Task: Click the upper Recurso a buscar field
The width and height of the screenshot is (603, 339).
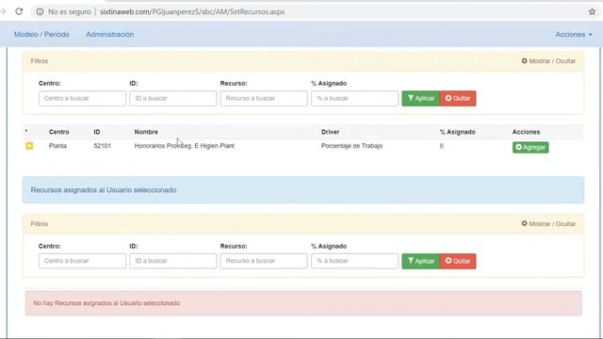Action: tap(264, 98)
